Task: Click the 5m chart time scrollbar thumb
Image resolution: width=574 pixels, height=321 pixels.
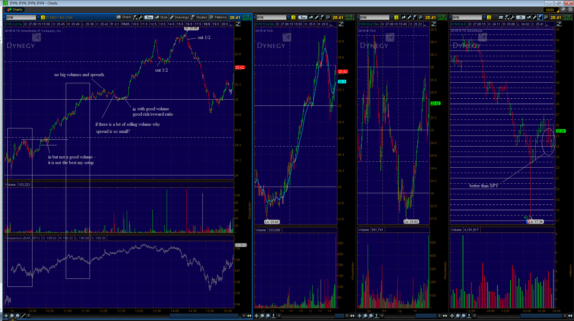Action: click(x=340, y=316)
